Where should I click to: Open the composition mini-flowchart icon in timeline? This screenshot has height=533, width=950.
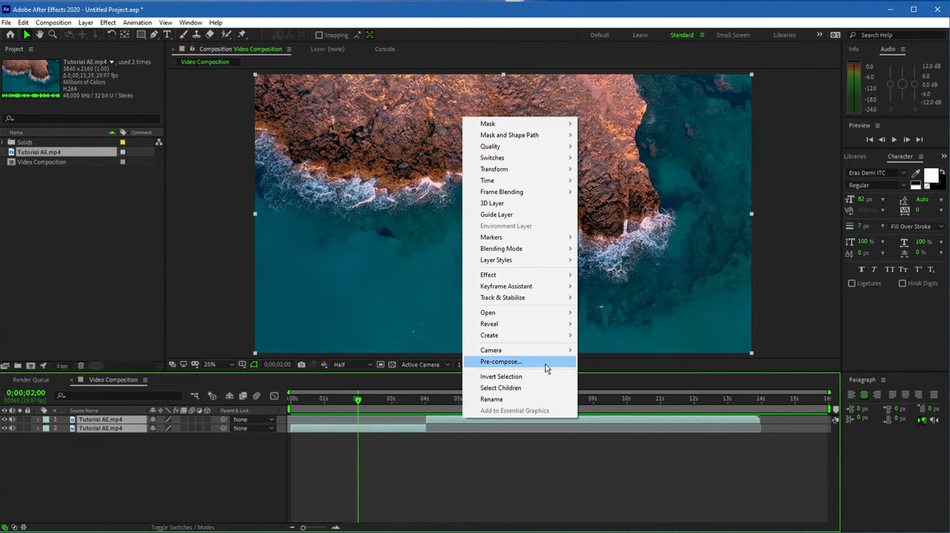click(x=195, y=396)
